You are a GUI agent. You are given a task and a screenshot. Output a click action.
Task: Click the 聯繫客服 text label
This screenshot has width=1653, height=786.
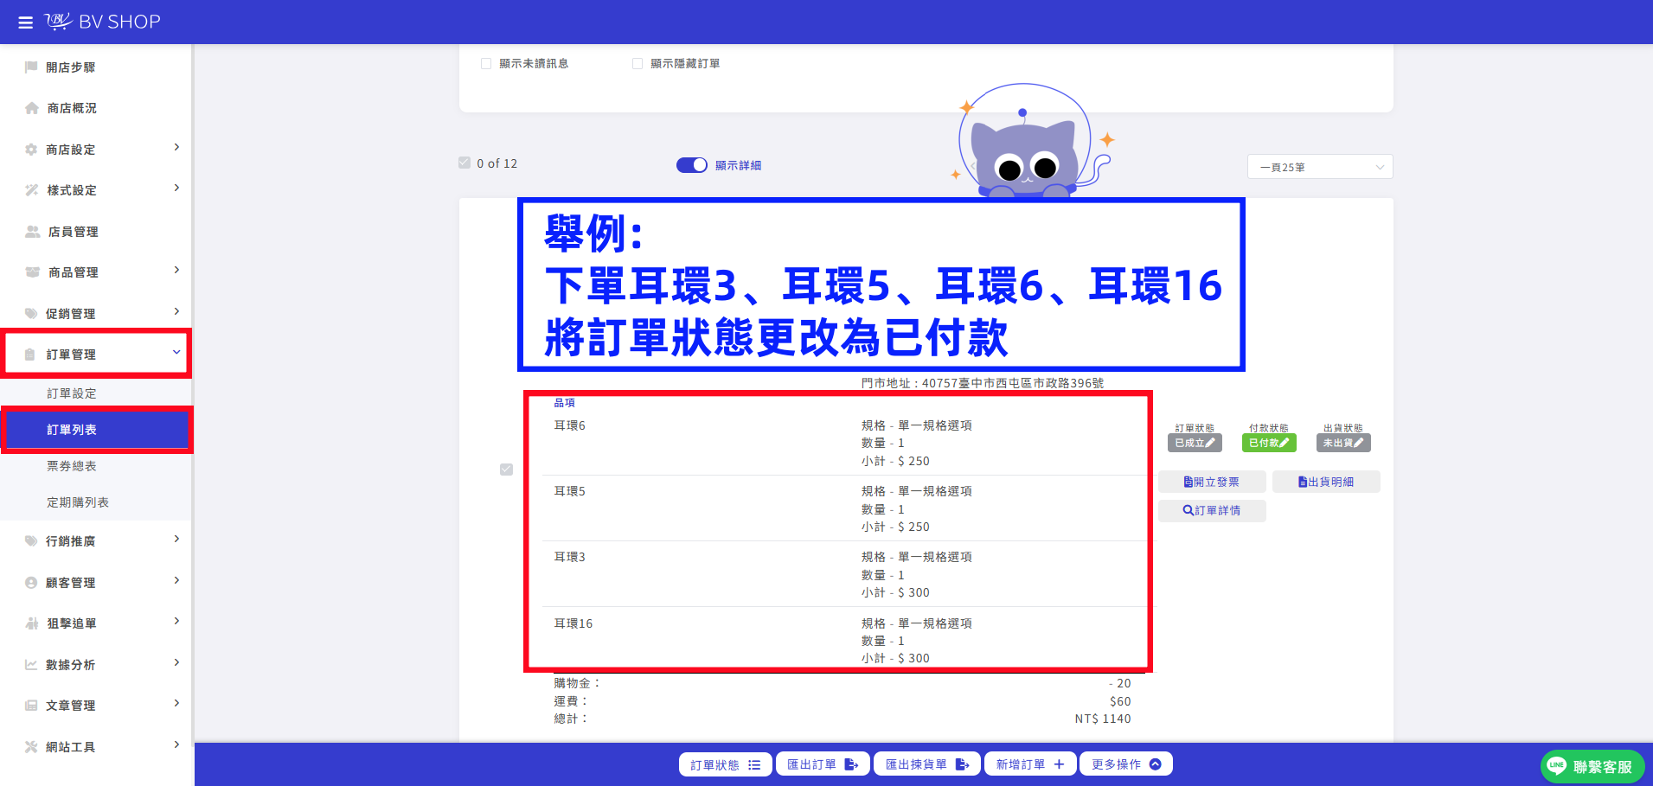(1603, 767)
